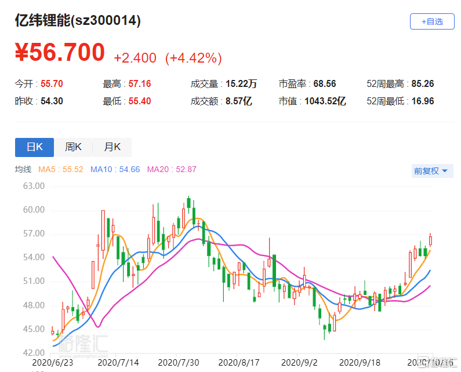Click the 51.00 price axis label
Viewport: 461px width, 372px height.
point(34,281)
